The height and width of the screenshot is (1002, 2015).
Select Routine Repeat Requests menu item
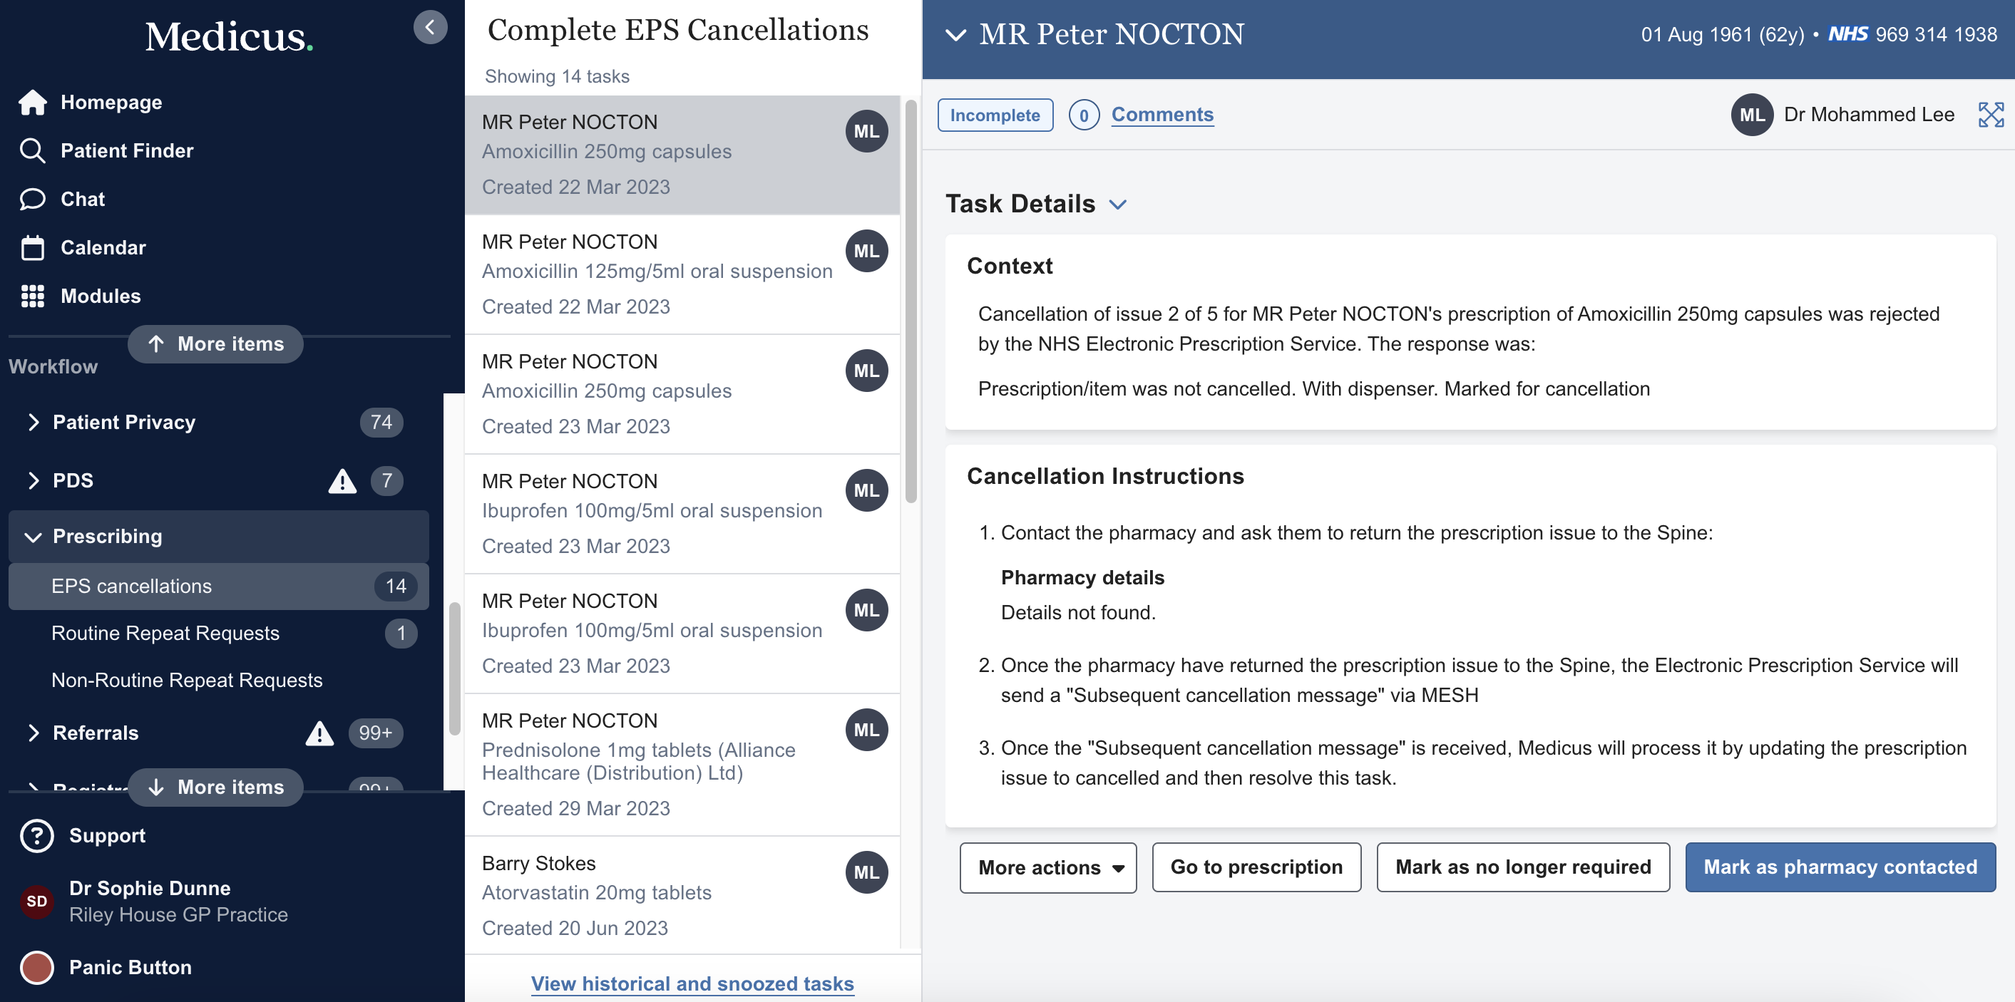(165, 633)
